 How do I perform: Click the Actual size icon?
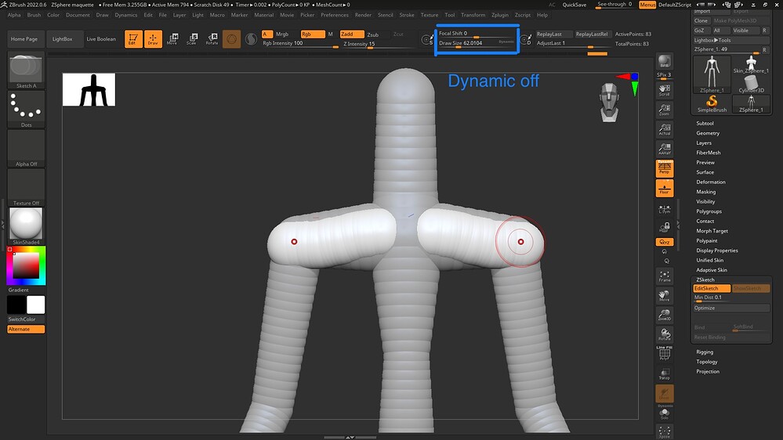click(x=664, y=129)
